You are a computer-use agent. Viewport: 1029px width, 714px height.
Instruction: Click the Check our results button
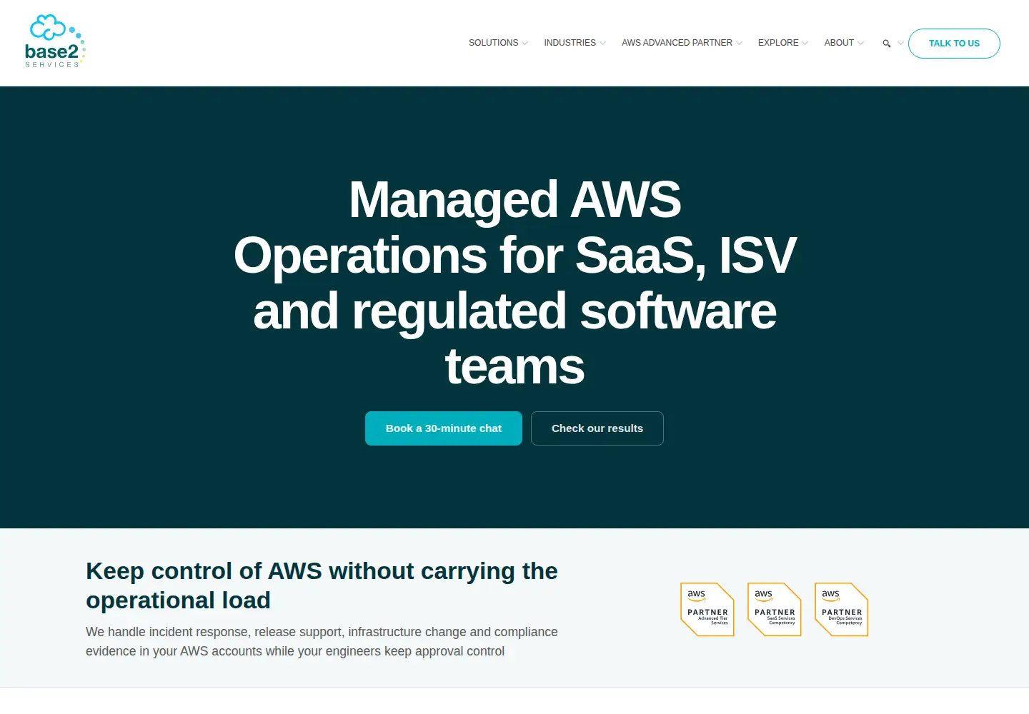click(597, 428)
